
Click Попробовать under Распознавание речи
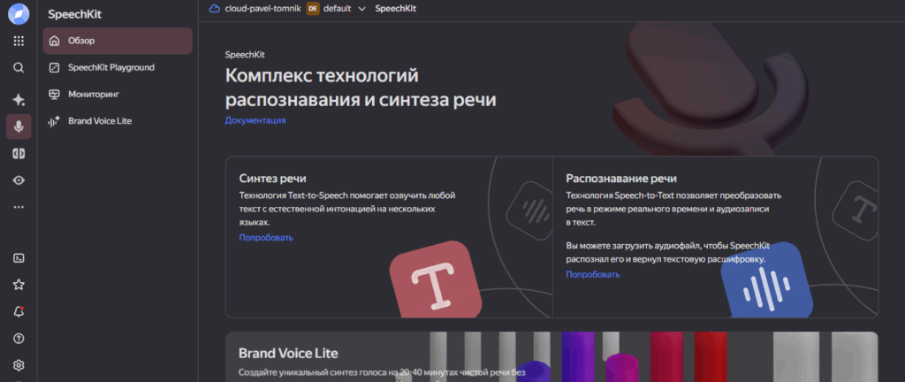click(593, 275)
